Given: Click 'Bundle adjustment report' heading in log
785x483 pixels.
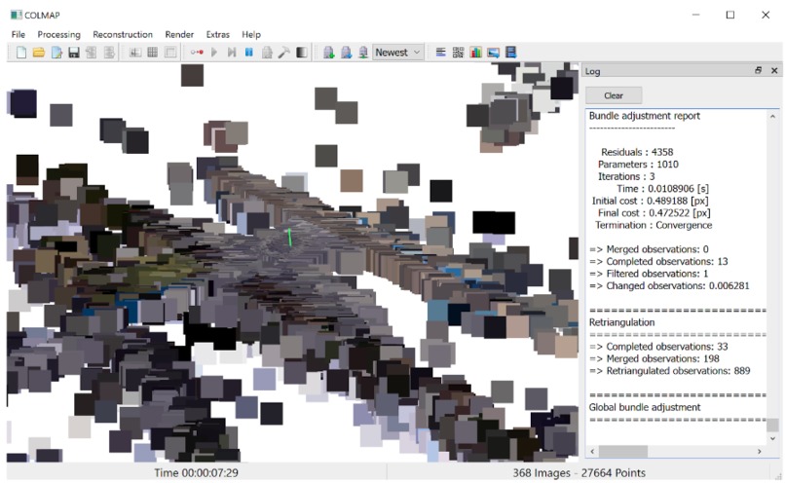Looking at the screenshot, I should click(645, 116).
